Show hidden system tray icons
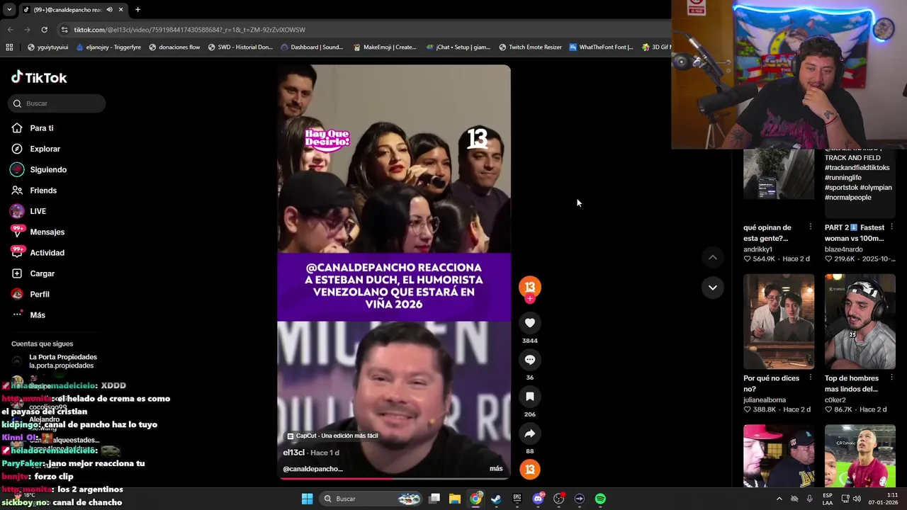This screenshot has width=907, height=510. click(x=779, y=499)
